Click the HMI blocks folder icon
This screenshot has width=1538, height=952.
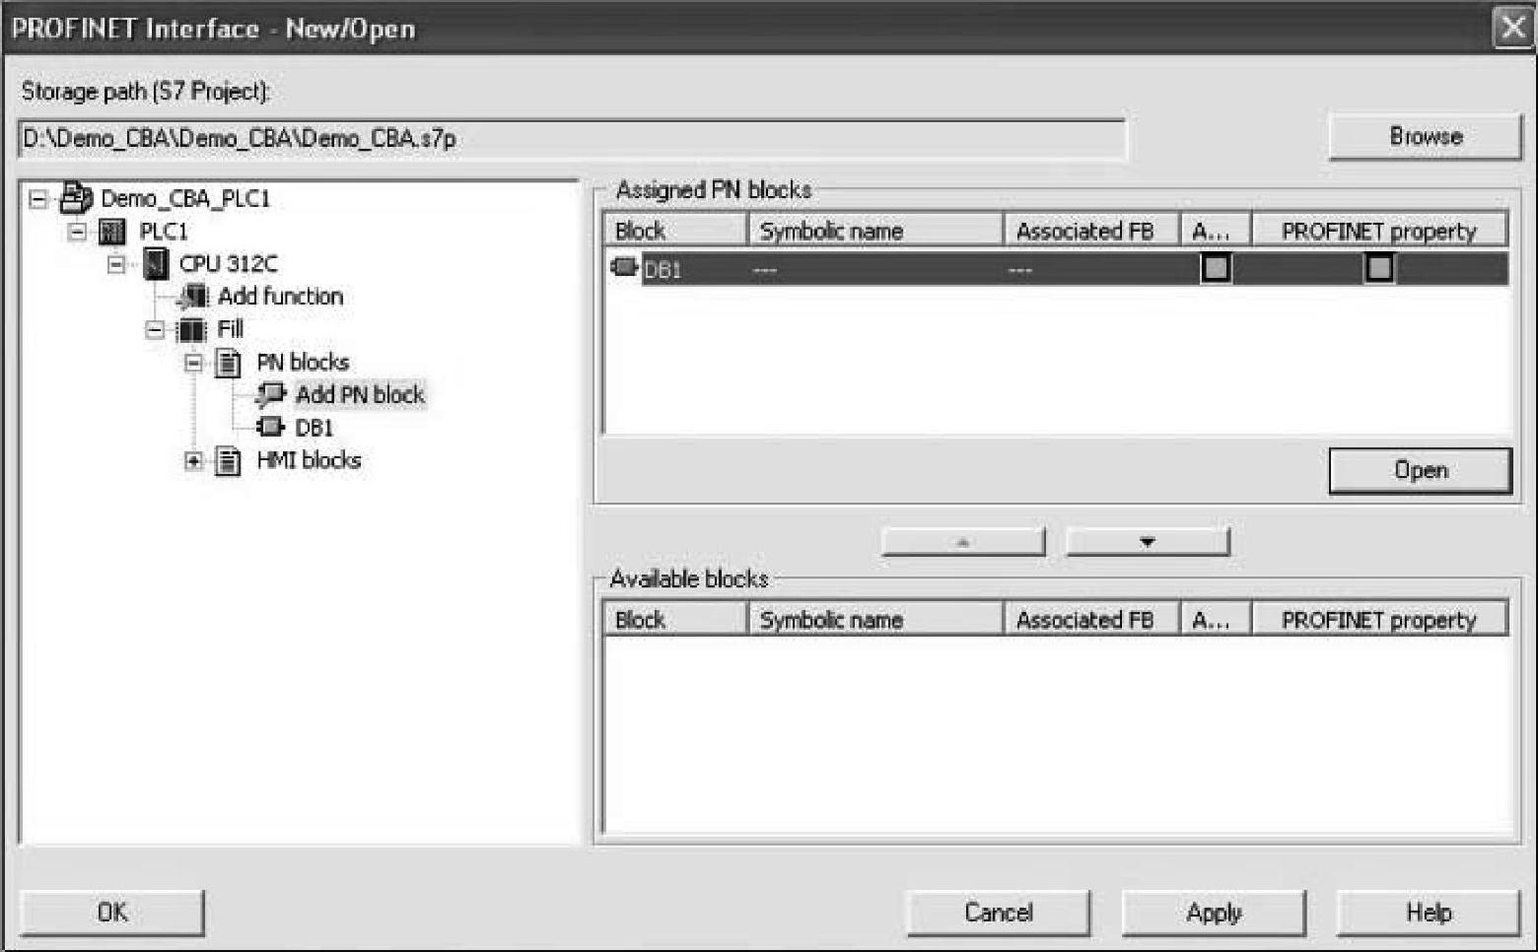click(x=229, y=460)
